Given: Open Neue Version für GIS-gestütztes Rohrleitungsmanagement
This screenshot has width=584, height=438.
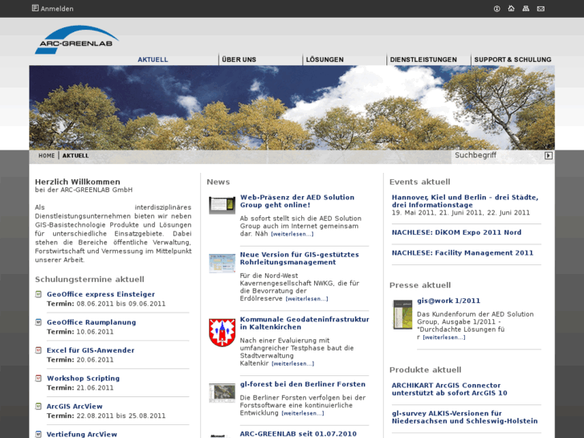Looking at the screenshot, I should click(x=299, y=258).
